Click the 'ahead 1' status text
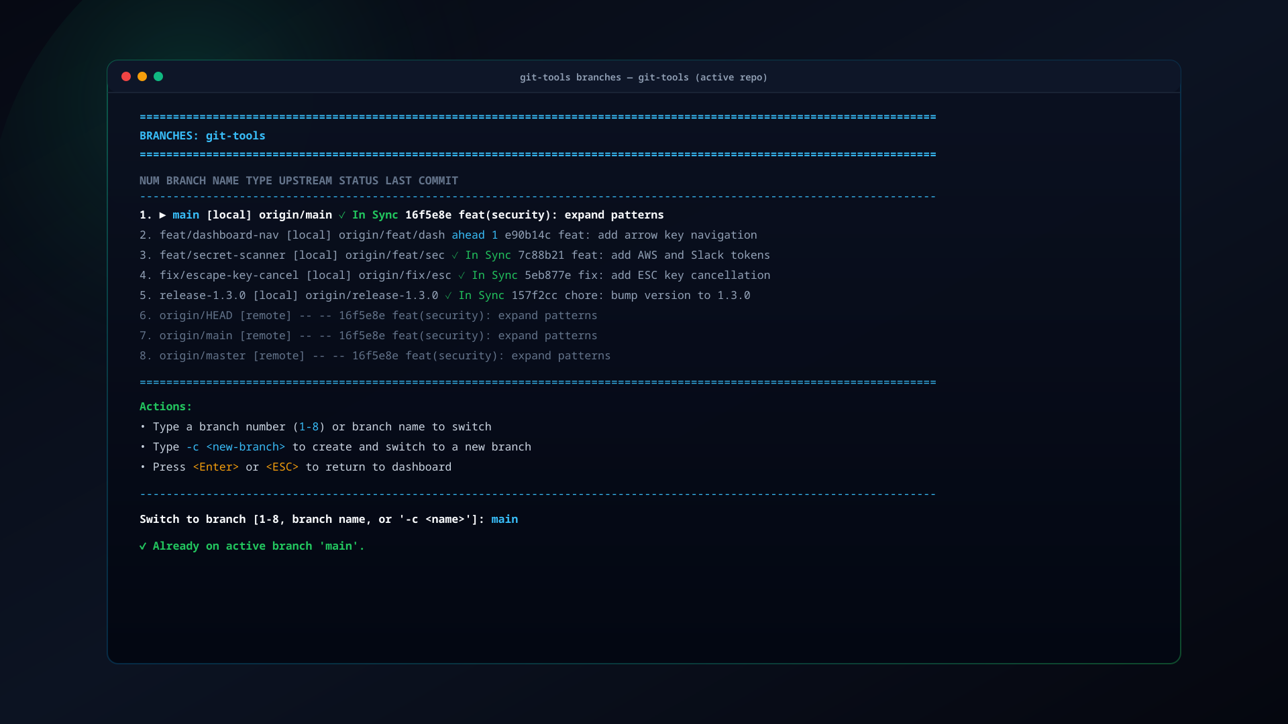 [x=475, y=235]
